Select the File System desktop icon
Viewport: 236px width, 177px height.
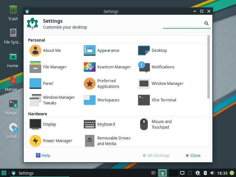click(x=13, y=33)
